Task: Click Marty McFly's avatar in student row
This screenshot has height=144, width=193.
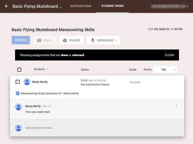Action: click(x=27, y=82)
